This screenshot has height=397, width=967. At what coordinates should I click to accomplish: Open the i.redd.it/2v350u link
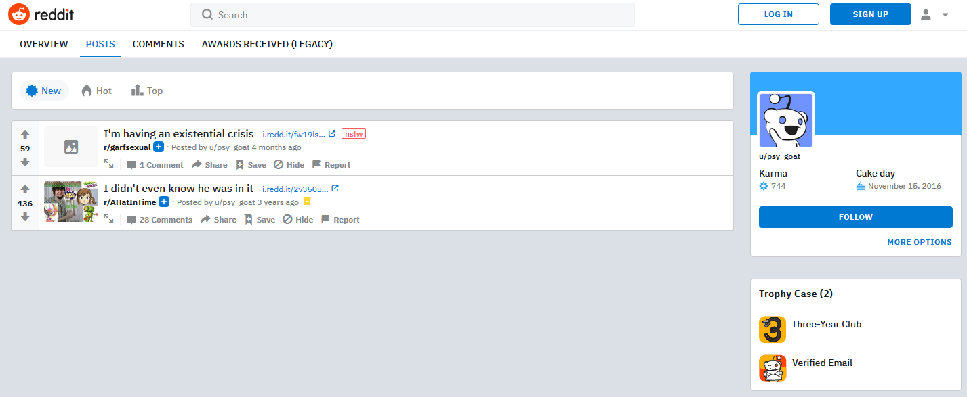(x=301, y=189)
